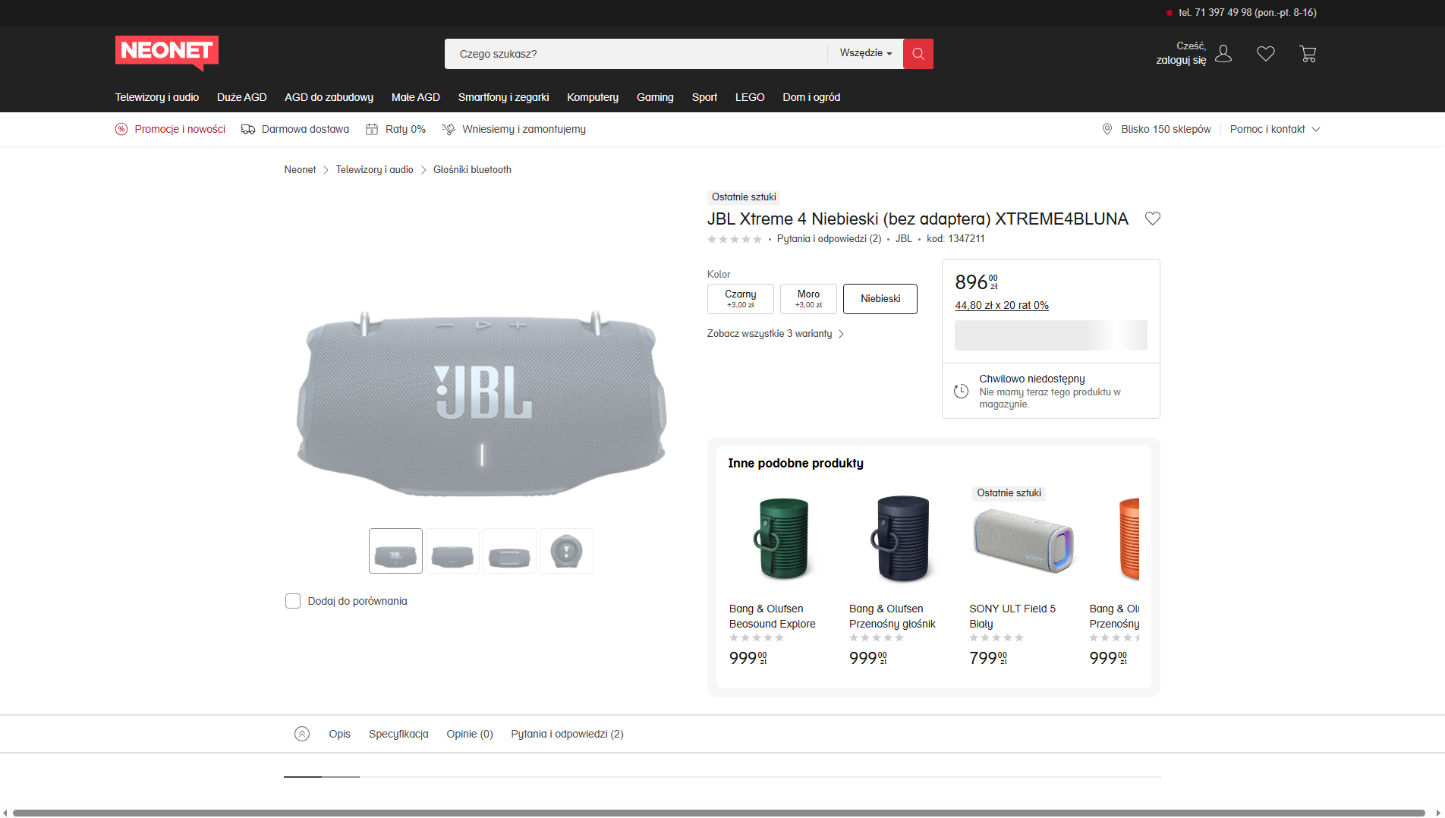Open AGD do zabudowy menu

coord(329,97)
